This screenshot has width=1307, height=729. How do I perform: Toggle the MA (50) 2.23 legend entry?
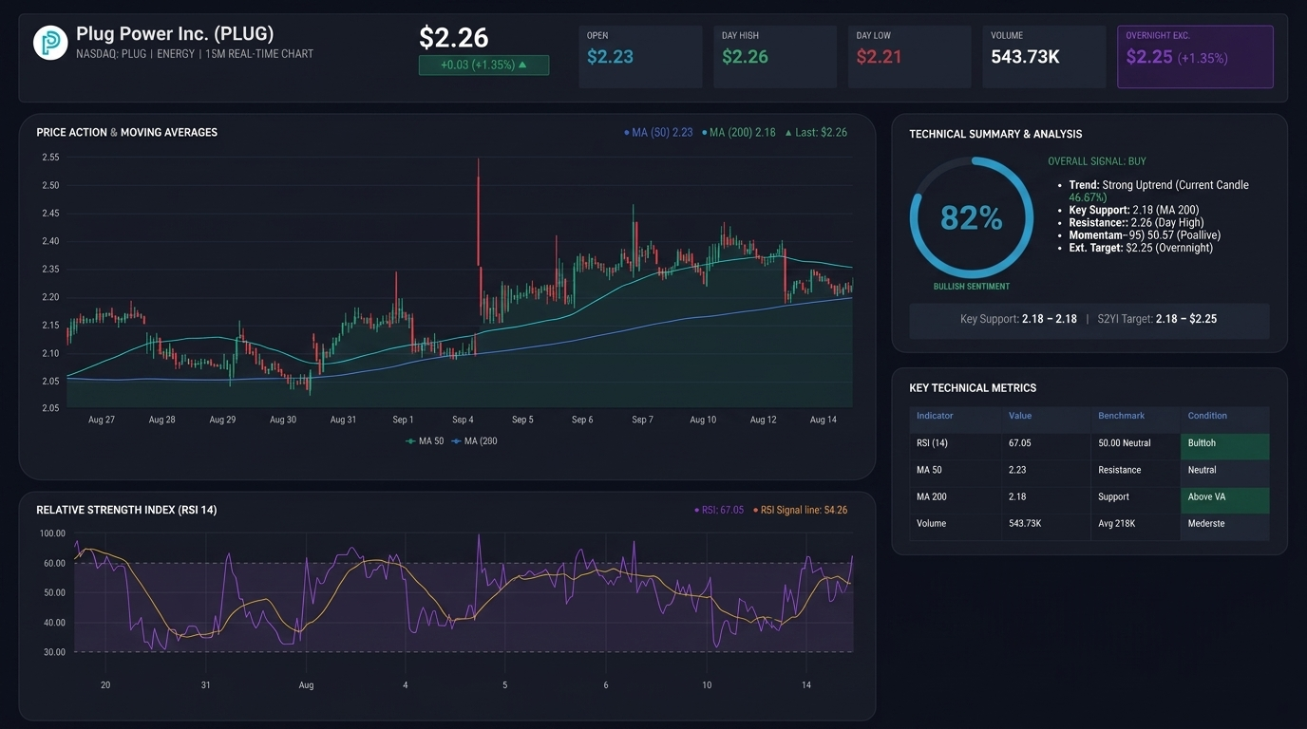pyautogui.click(x=657, y=133)
